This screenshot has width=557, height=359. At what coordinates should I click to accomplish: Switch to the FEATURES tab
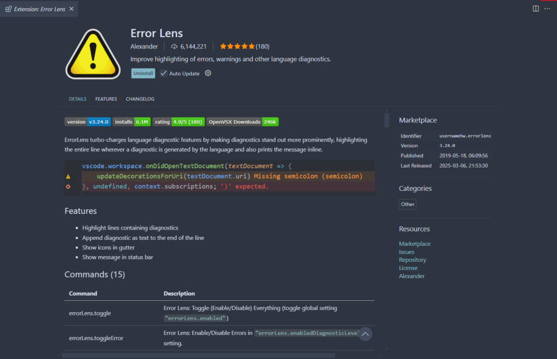coord(106,99)
